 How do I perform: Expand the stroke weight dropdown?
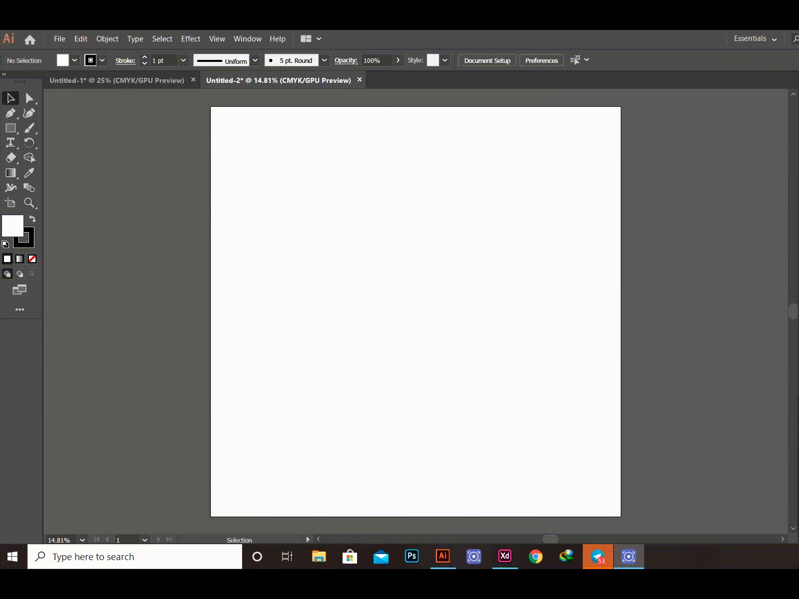pyautogui.click(x=183, y=60)
